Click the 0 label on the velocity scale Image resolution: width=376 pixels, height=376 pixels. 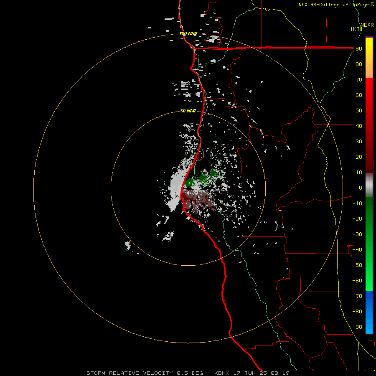pyautogui.click(x=361, y=188)
